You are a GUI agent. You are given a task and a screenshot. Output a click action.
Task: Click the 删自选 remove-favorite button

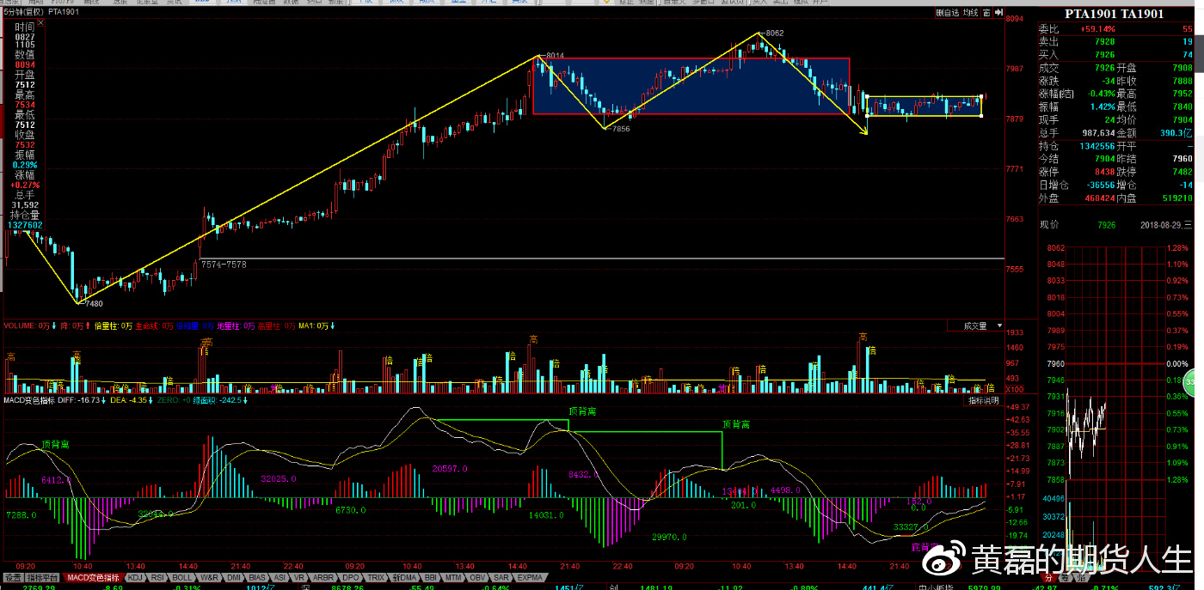[947, 13]
